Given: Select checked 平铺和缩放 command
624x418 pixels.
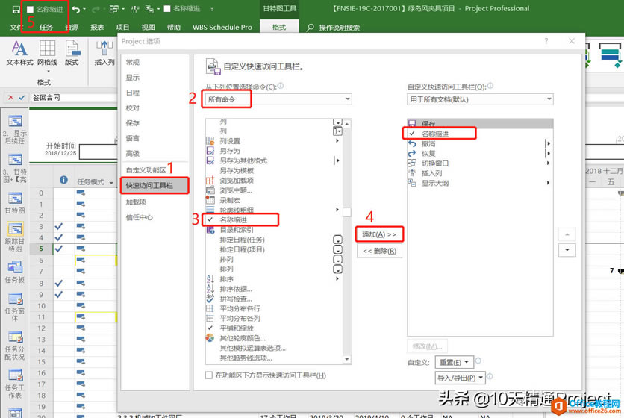Looking at the screenshot, I should click(237, 328).
